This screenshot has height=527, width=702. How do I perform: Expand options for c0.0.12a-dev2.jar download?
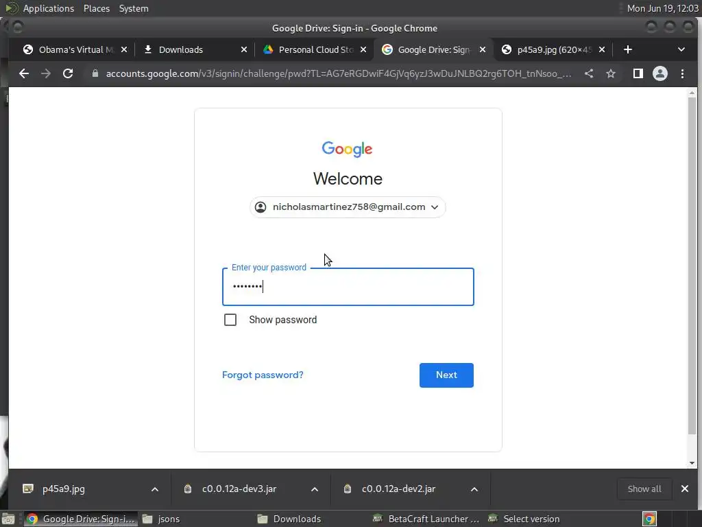point(474,489)
